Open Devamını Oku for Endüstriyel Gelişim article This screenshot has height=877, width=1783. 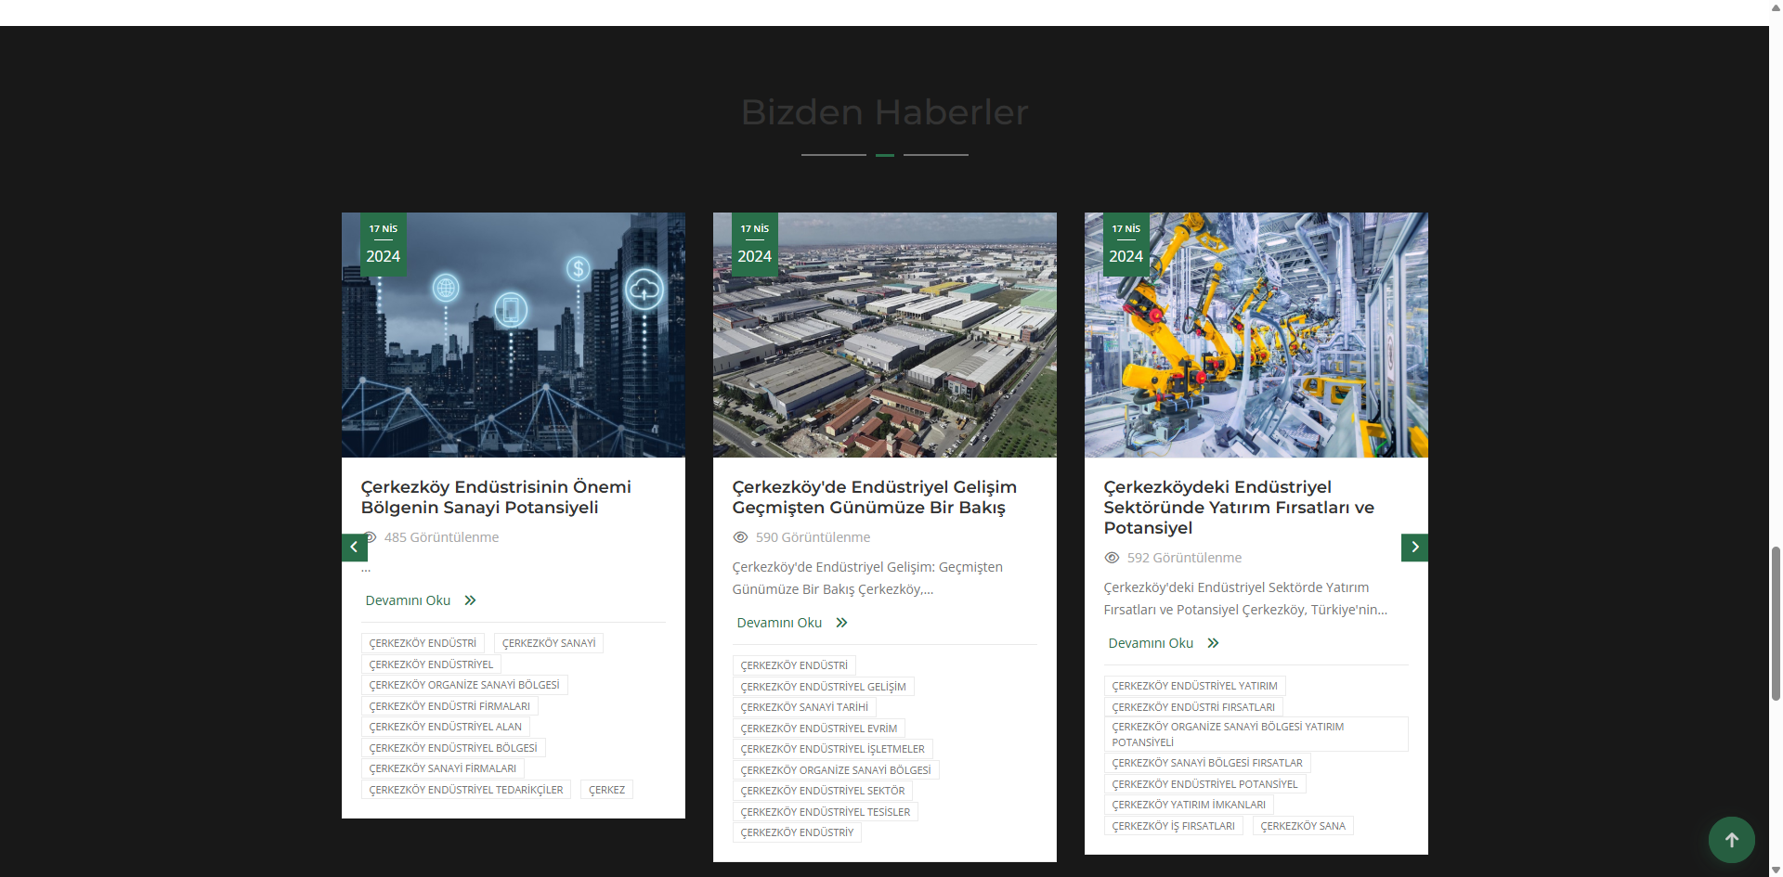[x=779, y=623]
